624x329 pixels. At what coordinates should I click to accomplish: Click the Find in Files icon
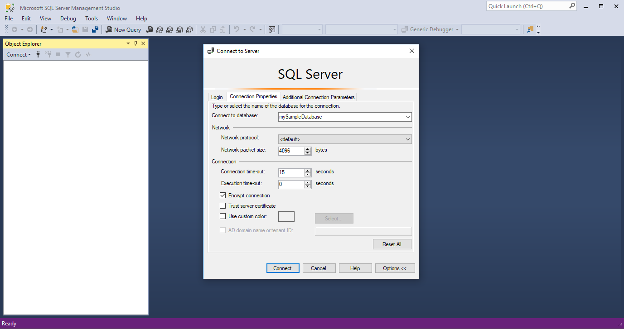coord(530,29)
